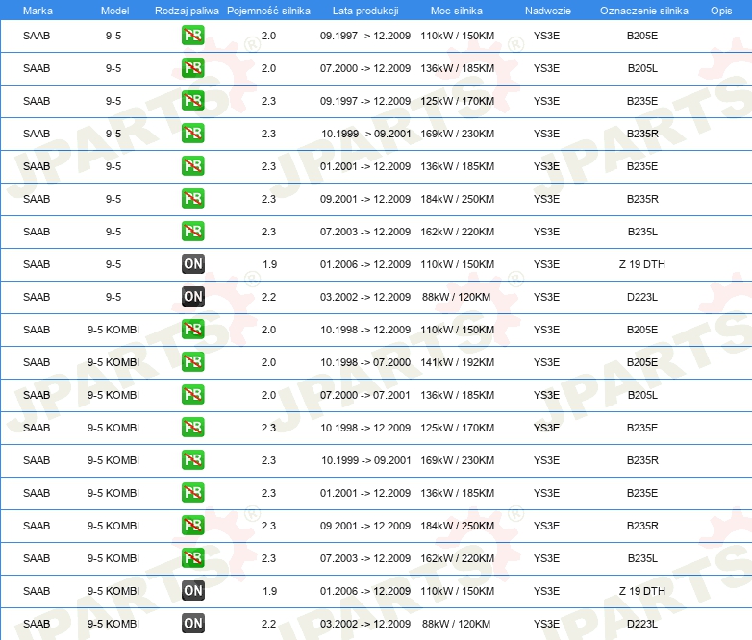
Task: Select the petrol icon for the 9-5 125kW / 170KM non-KOMBI row
Action: pyautogui.click(x=192, y=101)
